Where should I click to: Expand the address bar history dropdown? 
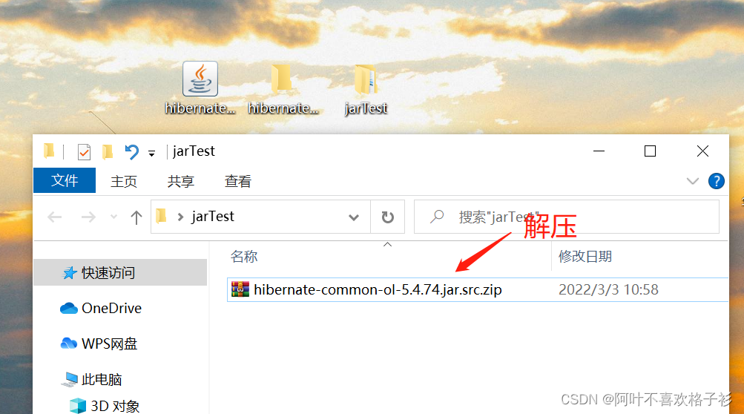click(x=354, y=217)
